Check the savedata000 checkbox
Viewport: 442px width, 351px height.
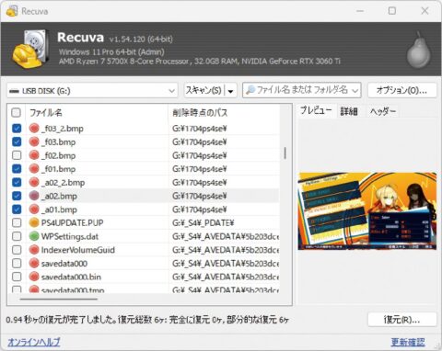17,263
